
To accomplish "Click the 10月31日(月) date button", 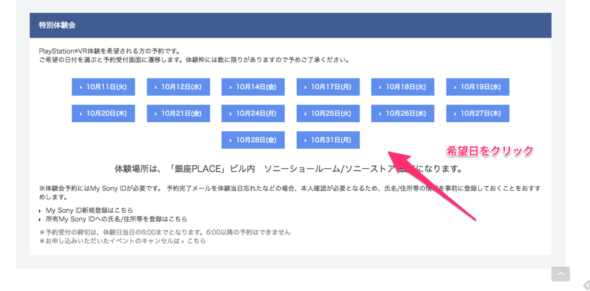I will (x=328, y=140).
